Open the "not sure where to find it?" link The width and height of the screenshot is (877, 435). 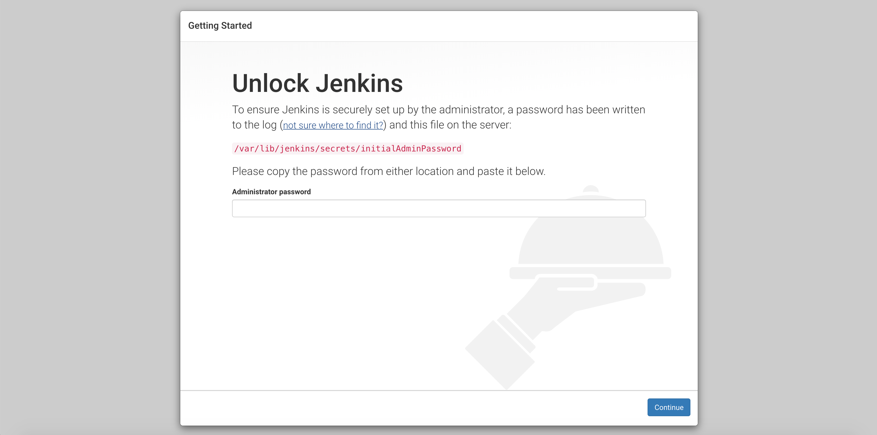[333, 125]
